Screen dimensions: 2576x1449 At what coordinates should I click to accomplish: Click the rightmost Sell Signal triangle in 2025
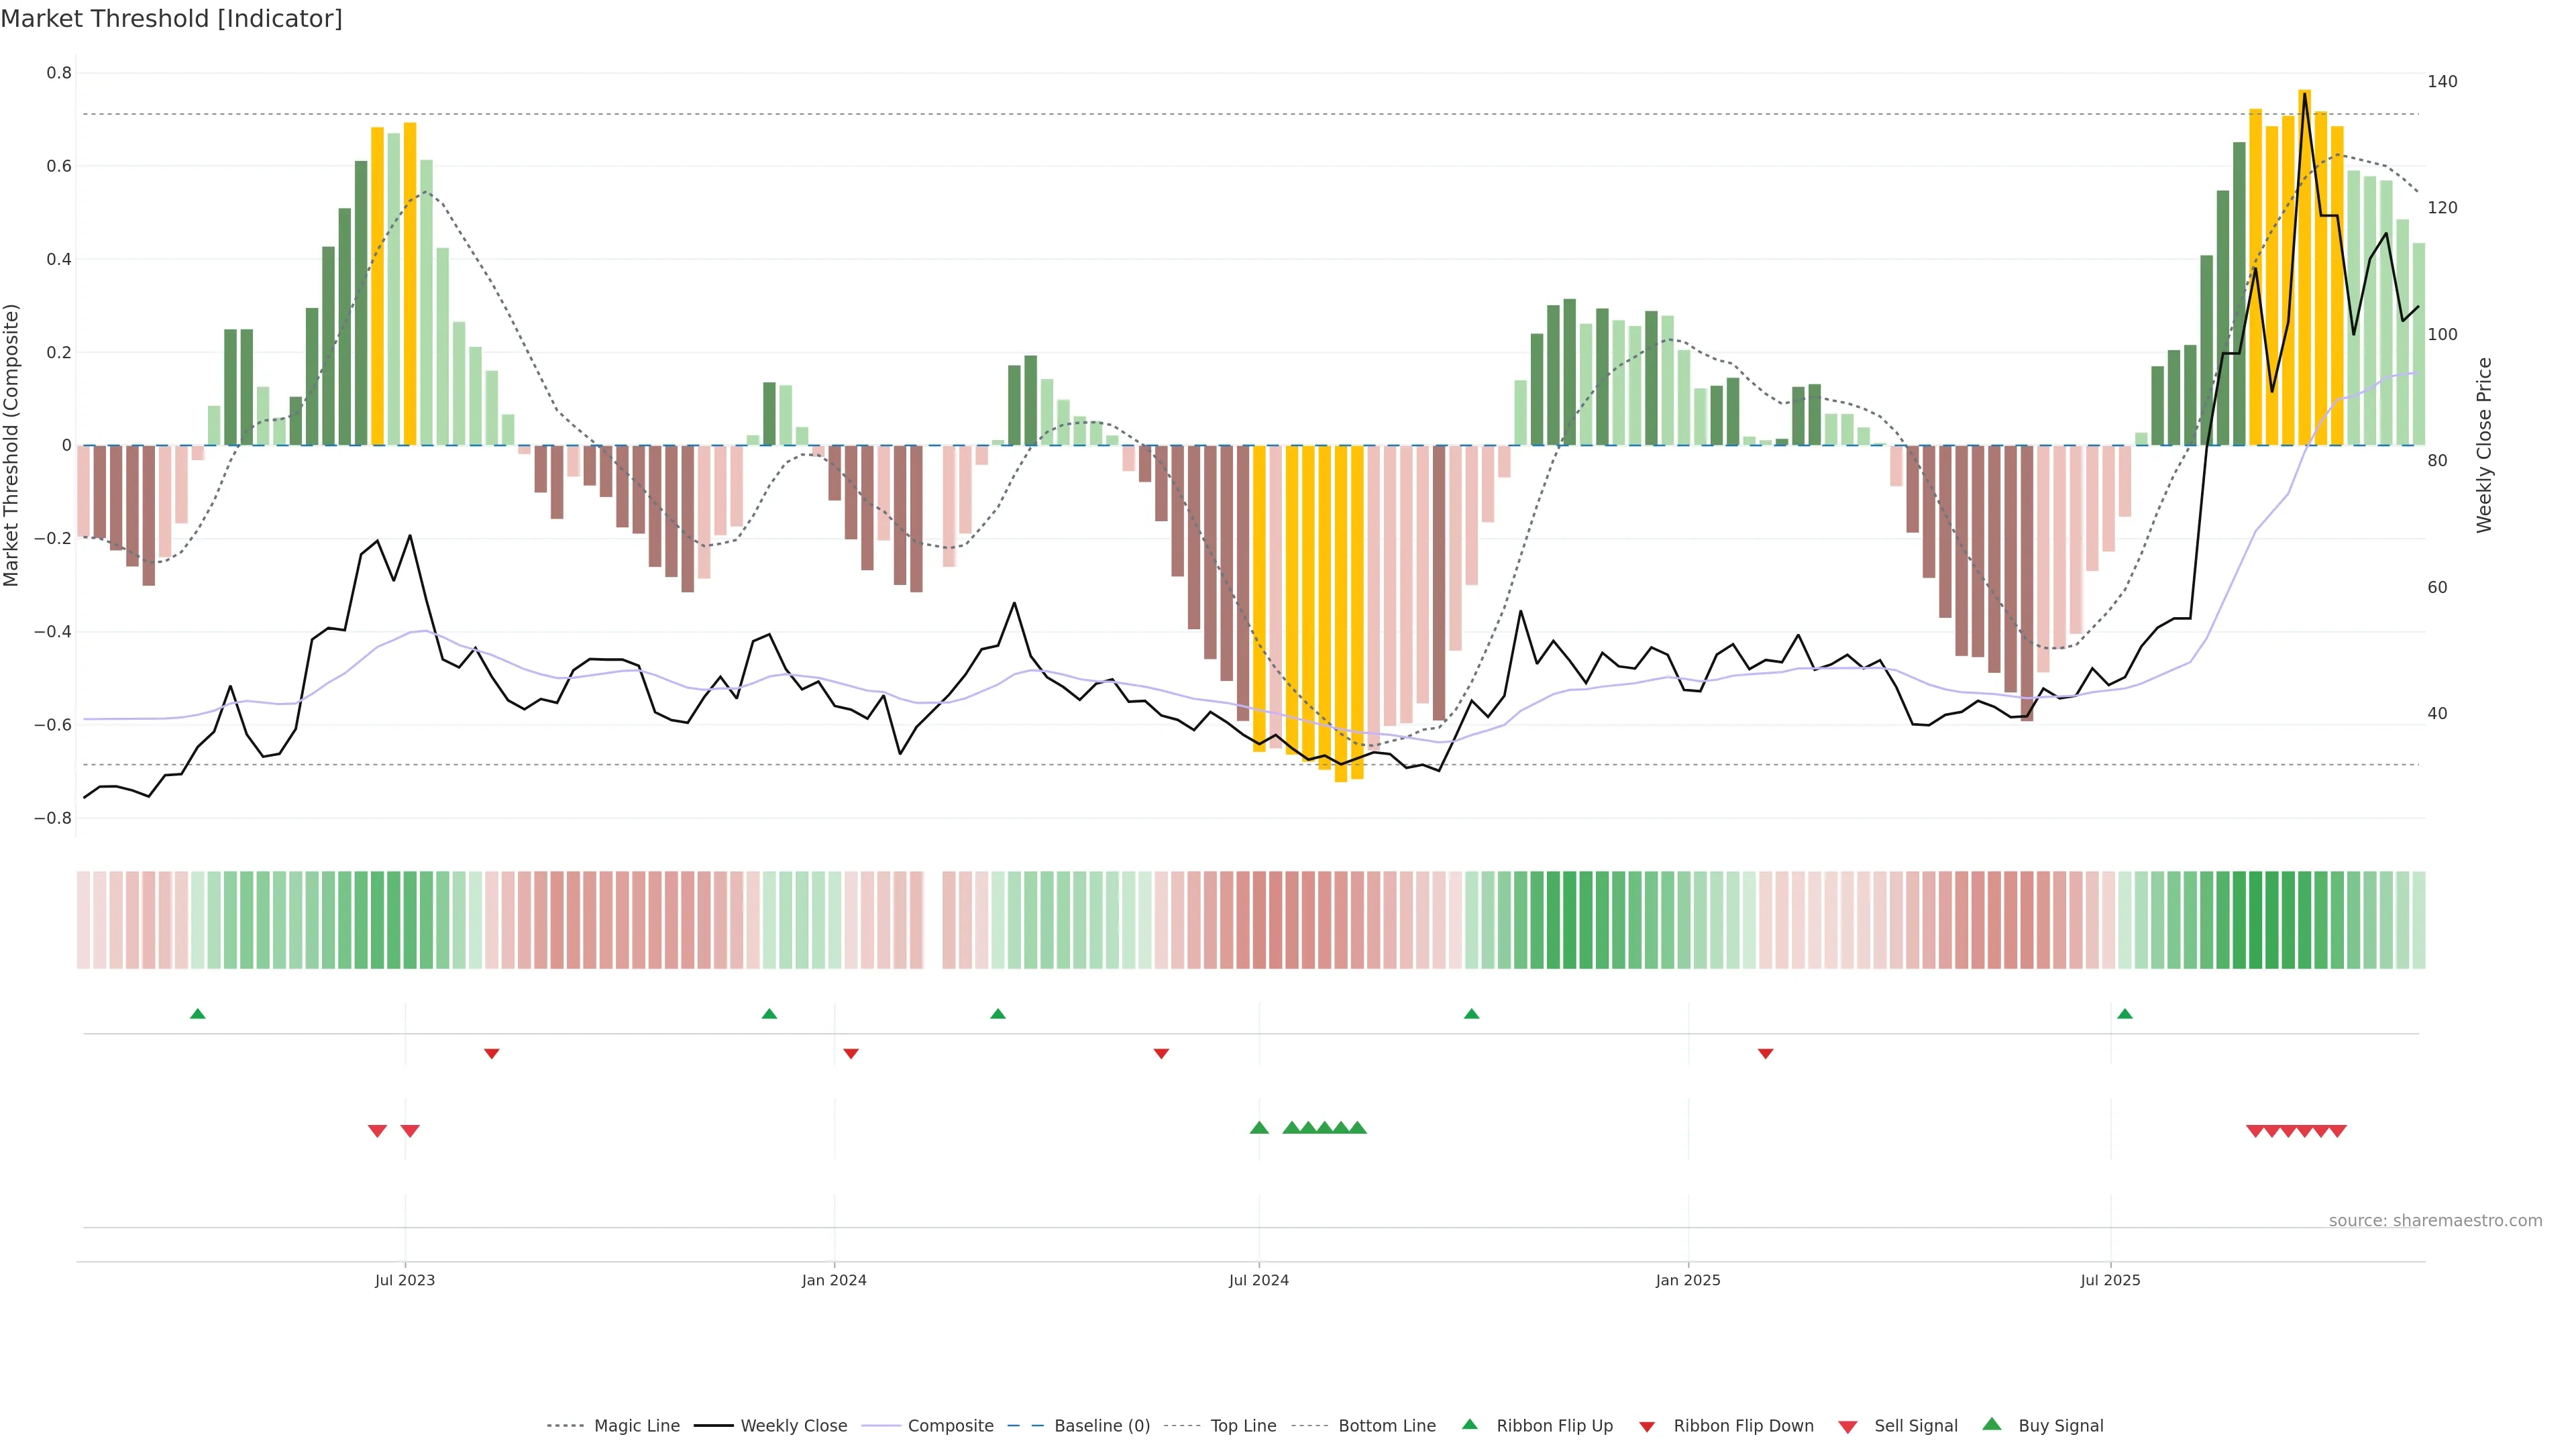(x=2337, y=1131)
